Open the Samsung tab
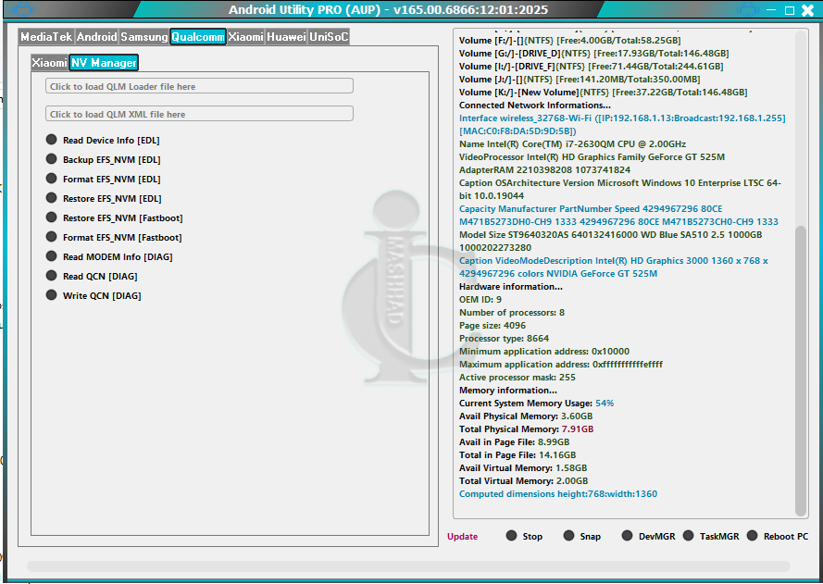Viewport: 823px width, 584px height. pos(144,37)
